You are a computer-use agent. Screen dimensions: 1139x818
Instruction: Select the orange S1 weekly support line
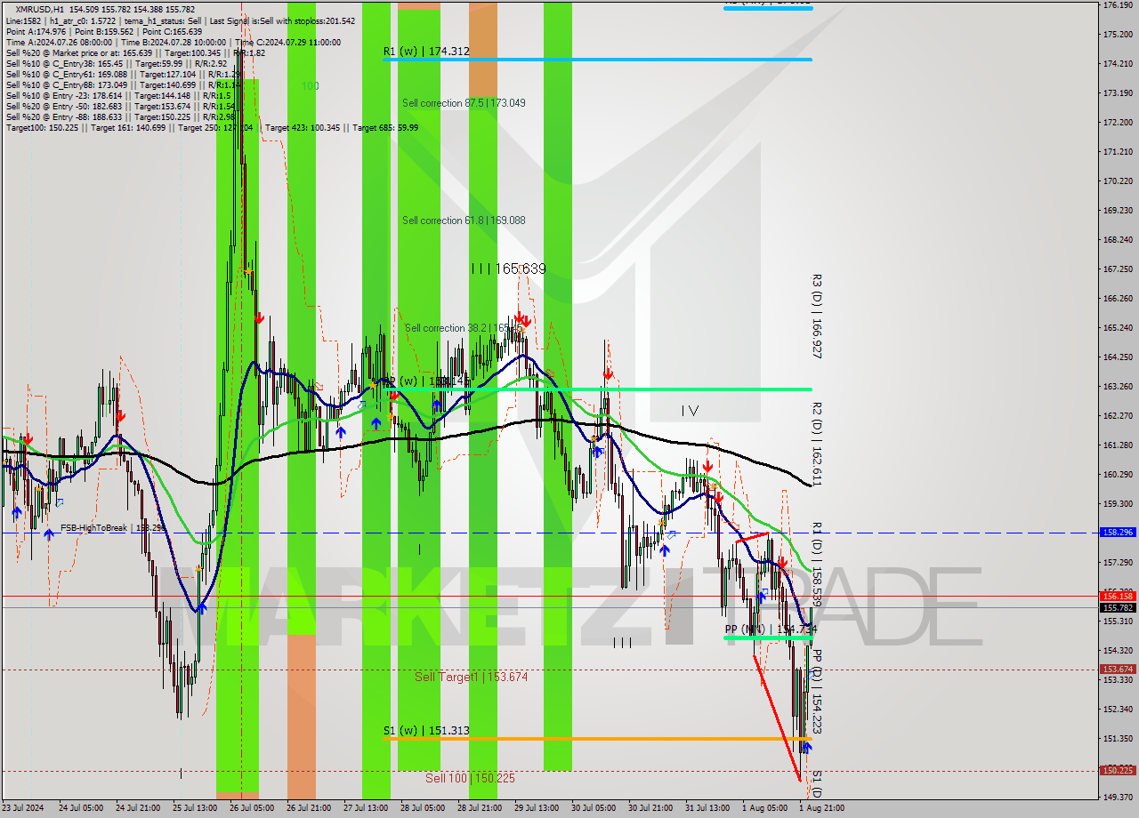597,739
